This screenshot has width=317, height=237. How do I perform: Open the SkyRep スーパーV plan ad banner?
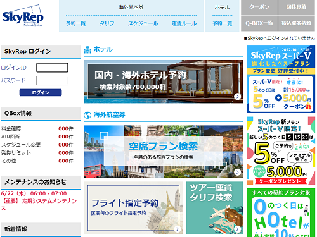[281, 79]
